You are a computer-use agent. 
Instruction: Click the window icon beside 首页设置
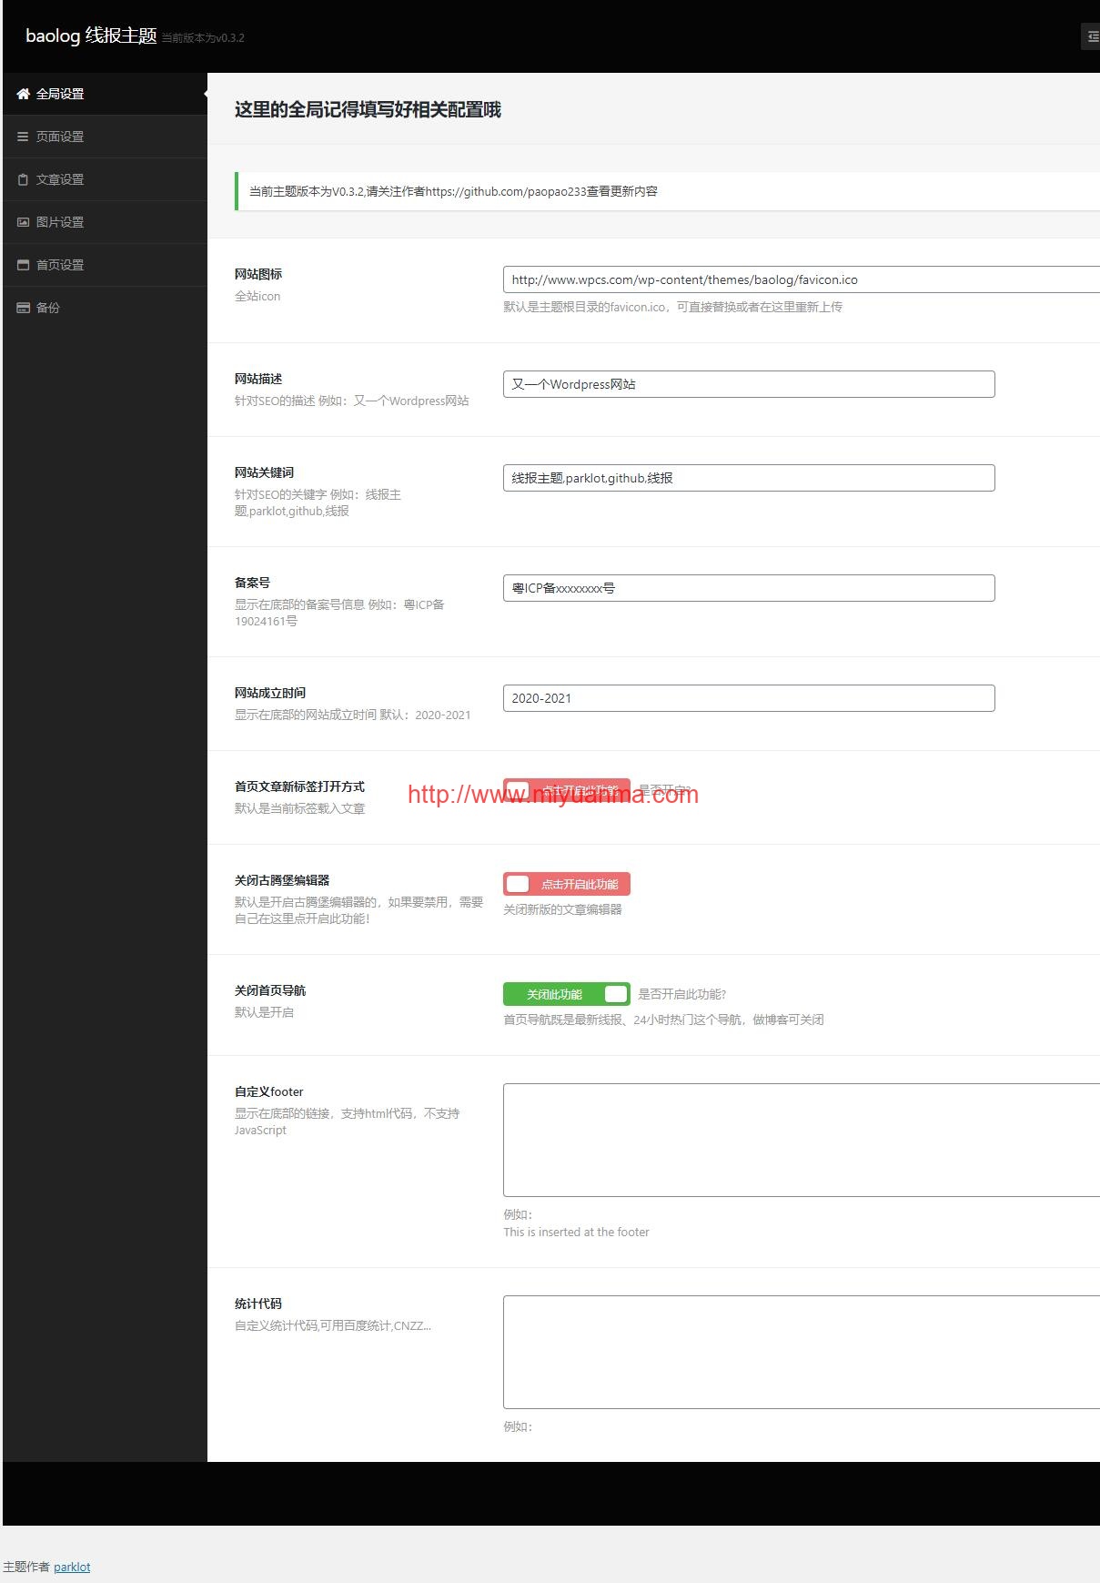pos(23,265)
